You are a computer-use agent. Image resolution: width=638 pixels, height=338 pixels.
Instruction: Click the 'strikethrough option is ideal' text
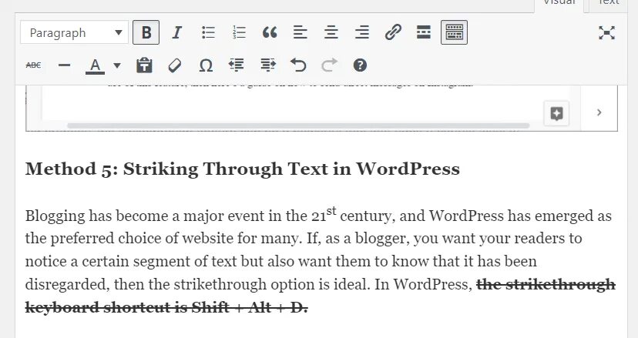[x=271, y=284]
